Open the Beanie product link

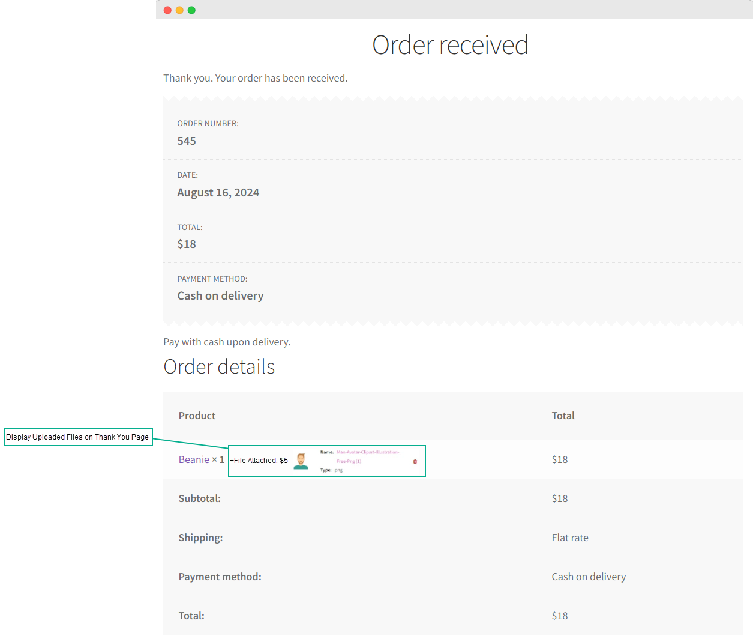pos(193,459)
